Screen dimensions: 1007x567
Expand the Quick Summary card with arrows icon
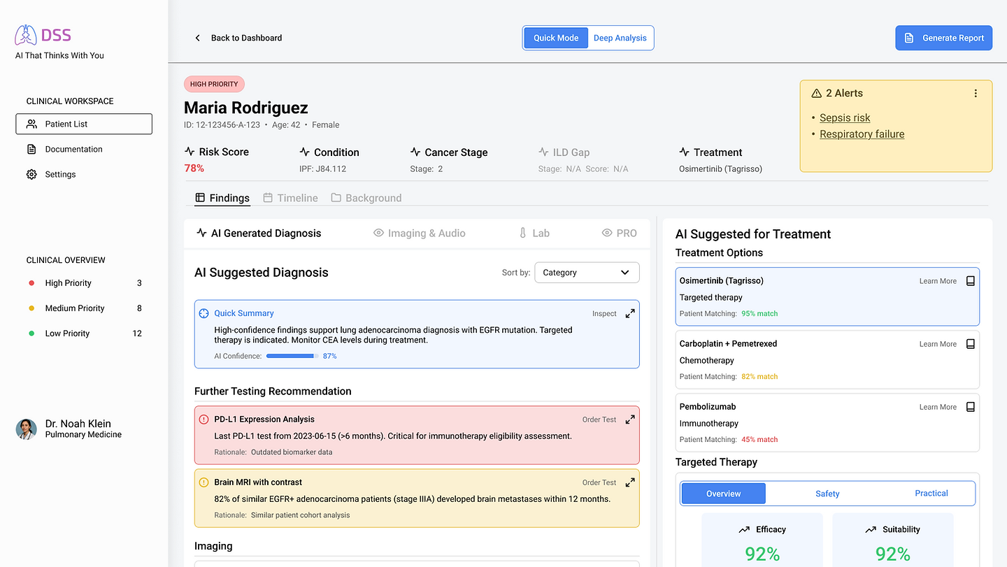click(630, 314)
